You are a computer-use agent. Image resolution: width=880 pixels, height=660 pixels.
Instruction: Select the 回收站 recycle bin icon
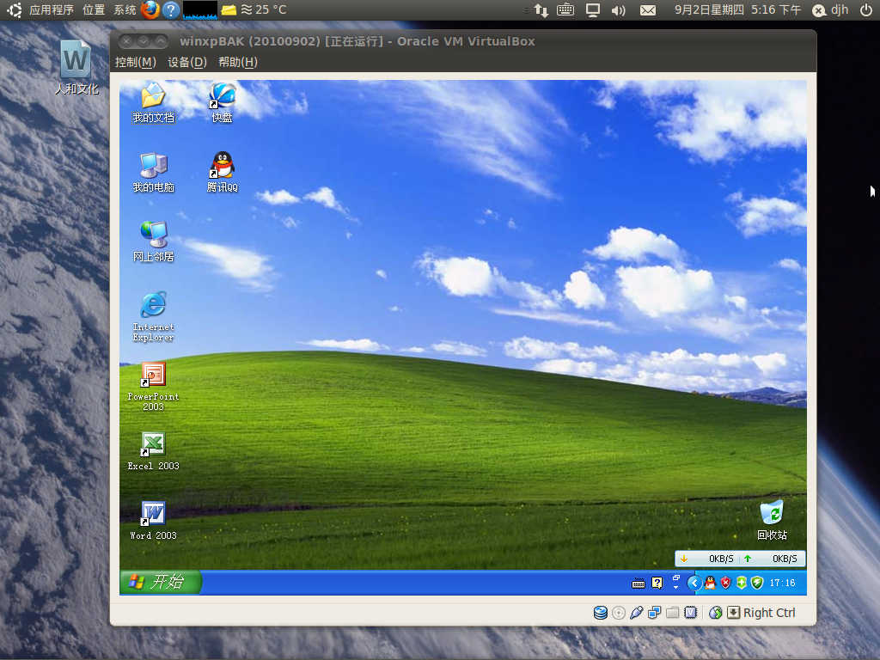[773, 520]
